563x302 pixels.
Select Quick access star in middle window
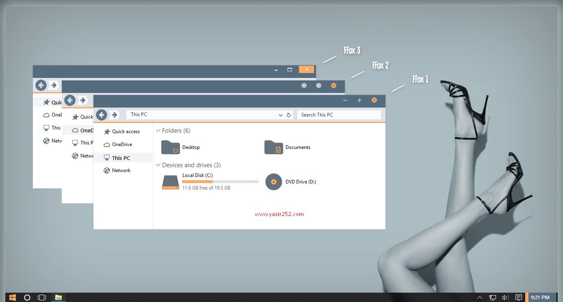[x=75, y=117]
